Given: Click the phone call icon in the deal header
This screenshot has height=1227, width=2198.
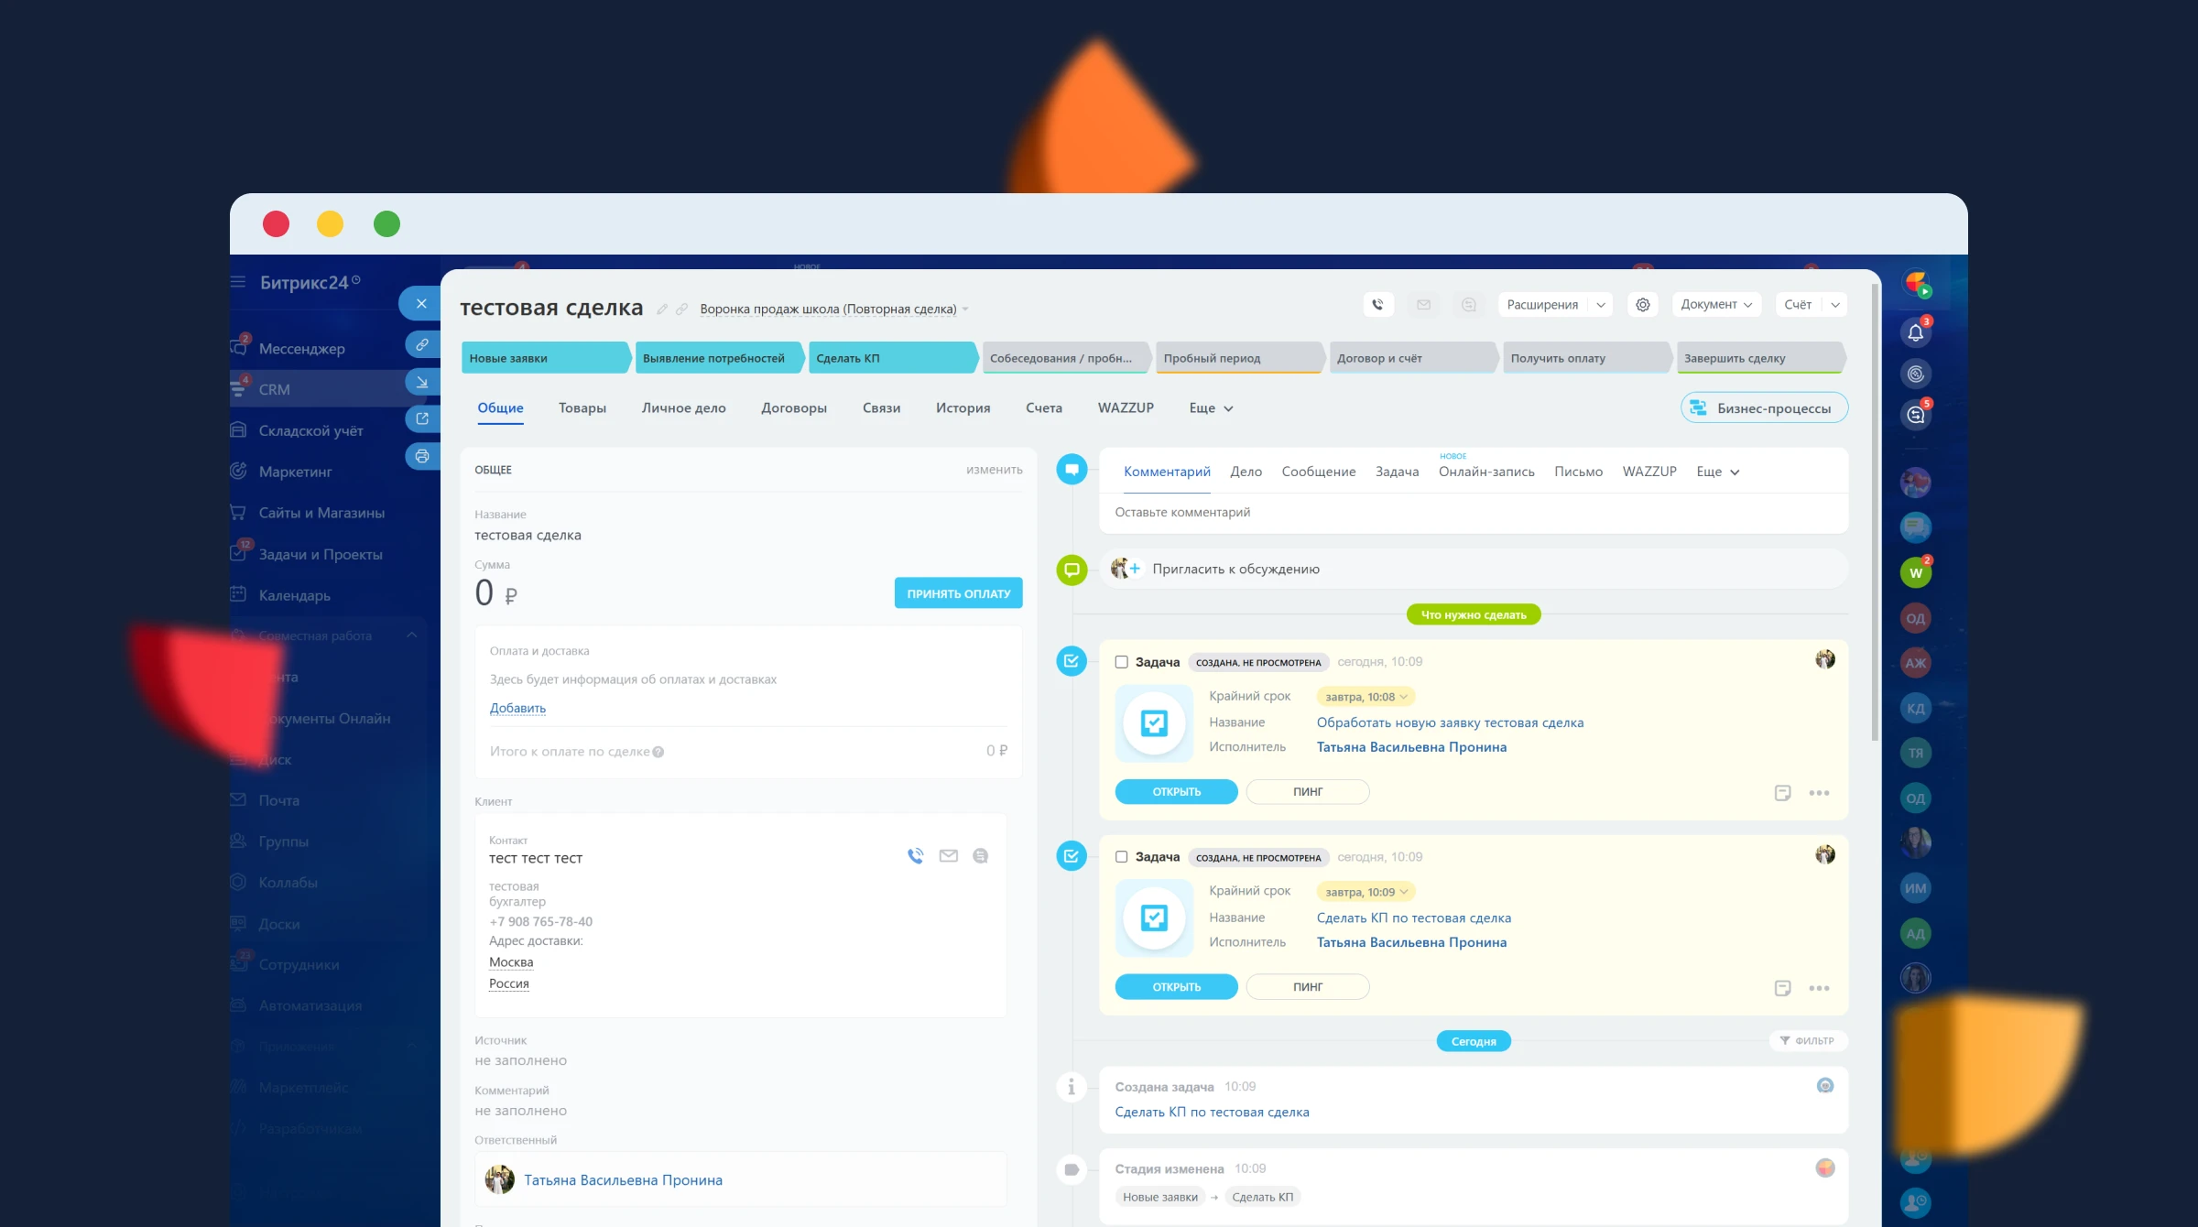Looking at the screenshot, I should pyautogui.click(x=1377, y=305).
